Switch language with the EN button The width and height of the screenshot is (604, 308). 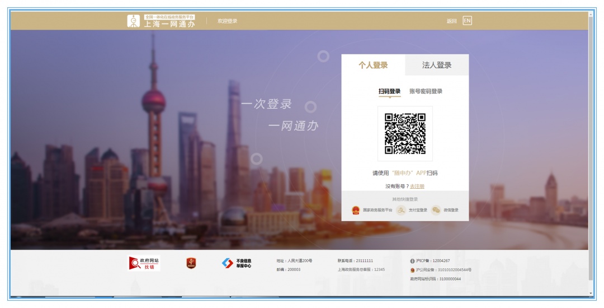467,21
